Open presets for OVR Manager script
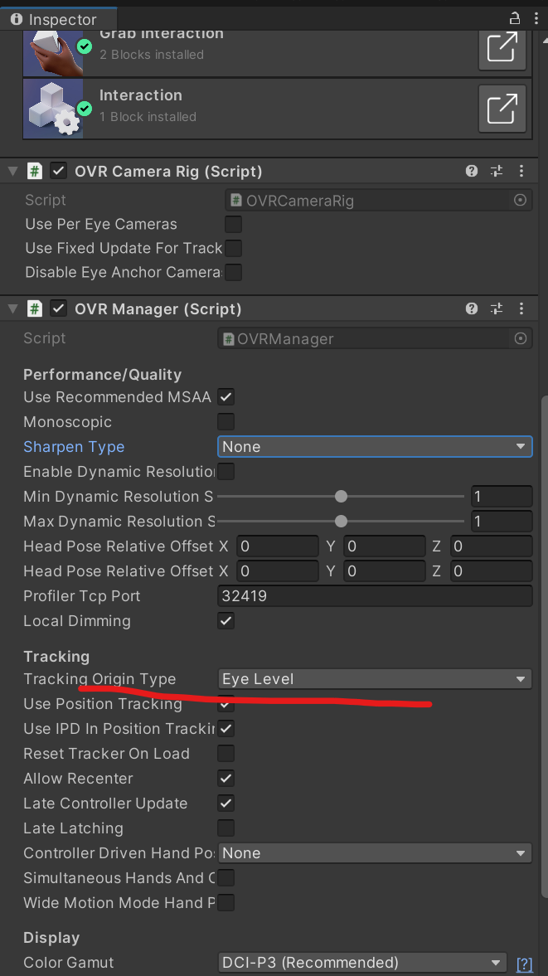The width and height of the screenshot is (548, 976). (x=497, y=308)
